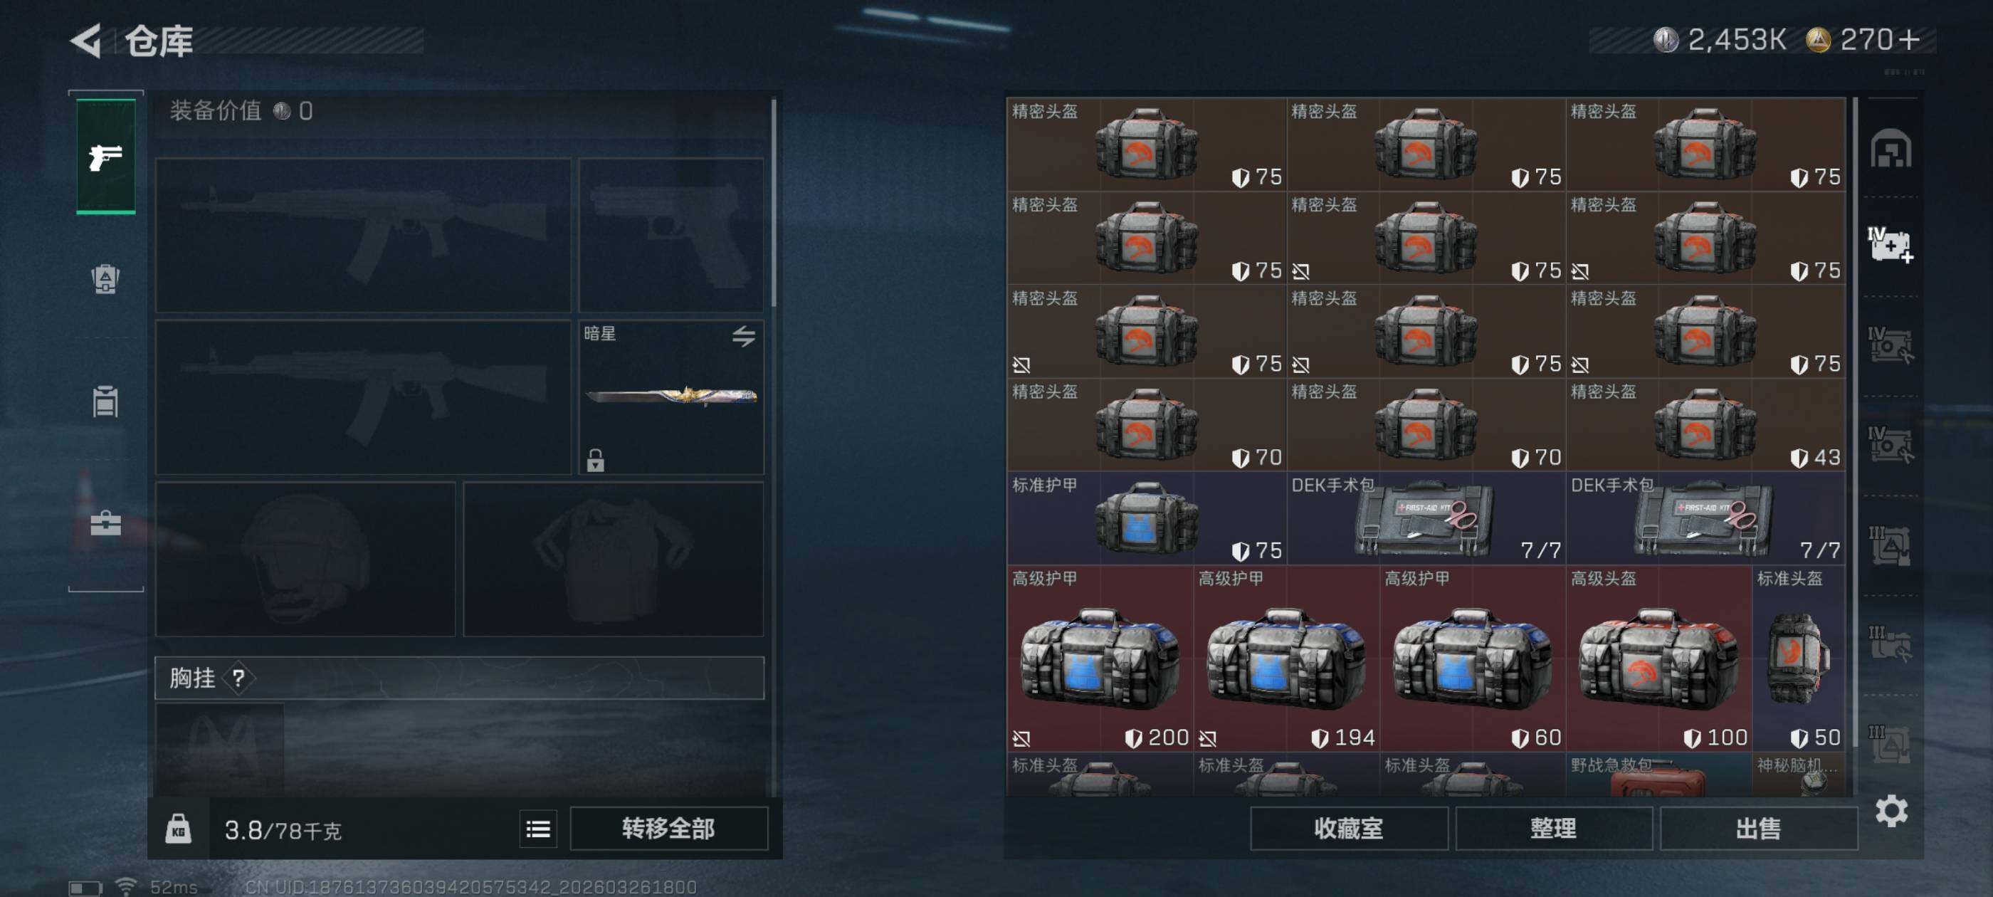Select the 高级头盔 bag with 100 durability
The width and height of the screenshot is (1993, 897).
1658,658
